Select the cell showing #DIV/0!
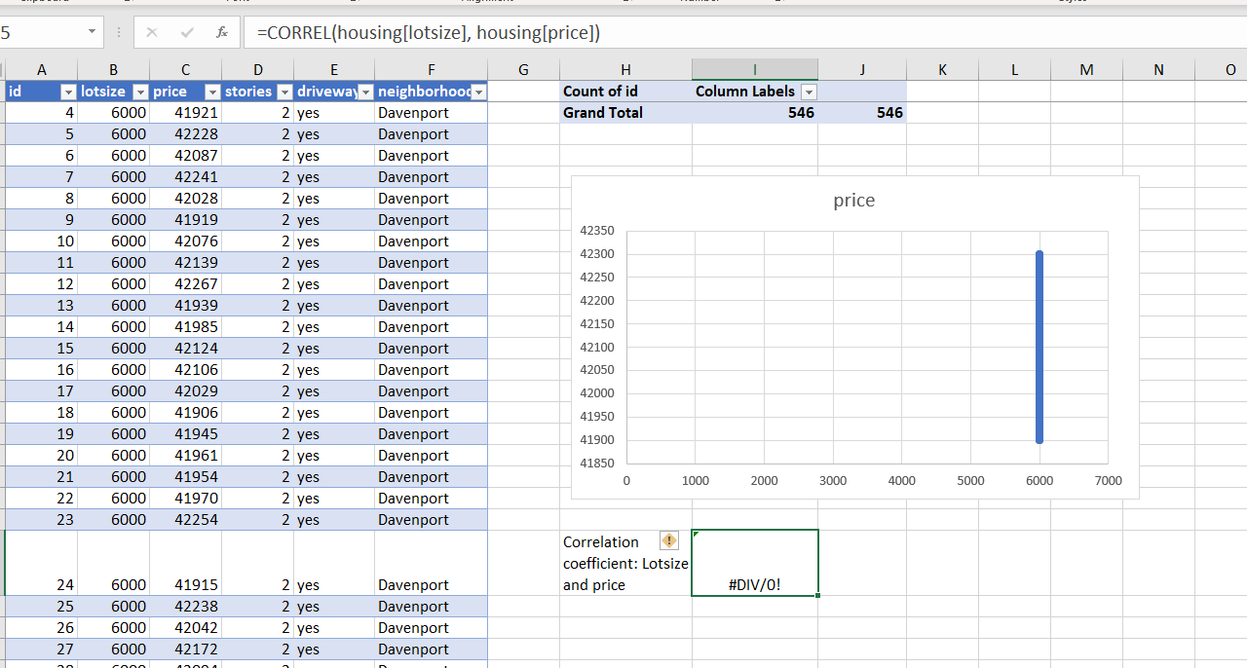Screen dimensions: 1247x668 point(754,563)
